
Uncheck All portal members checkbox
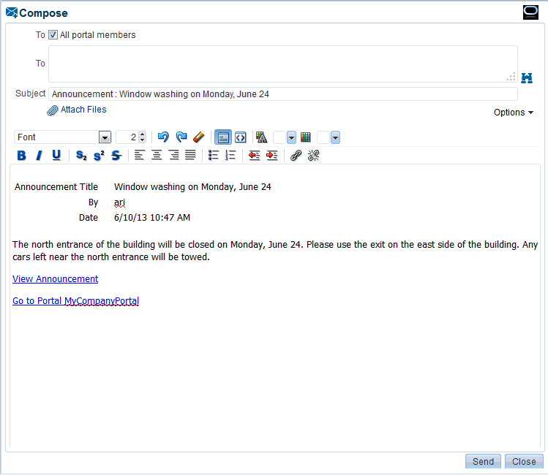pyautogui.click(x=53, y=35)
